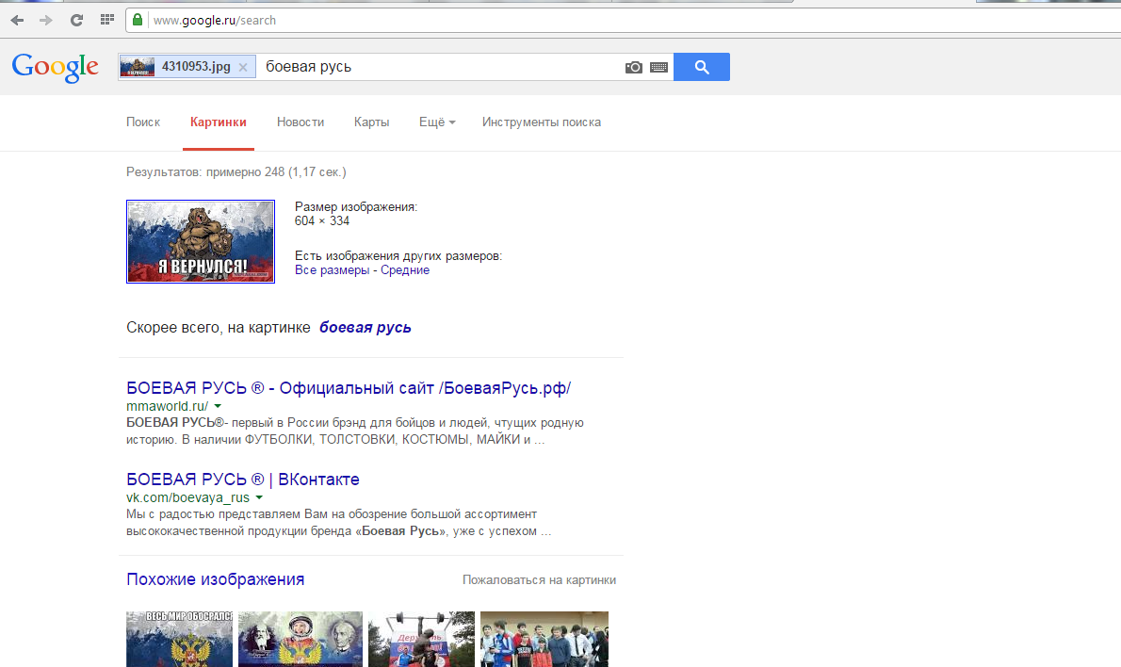This screenshot has width=1121, height=667.
Task: Go forward with the browser forward arrow
Action: click(x=46, y=20)
